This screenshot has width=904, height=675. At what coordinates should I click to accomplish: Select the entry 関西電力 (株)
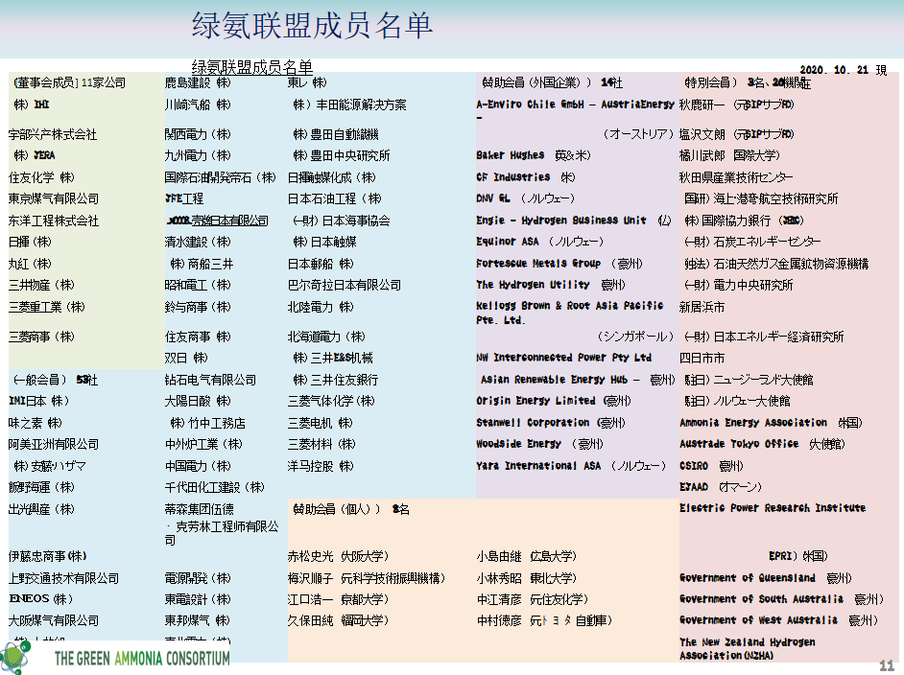coord(198,135)
